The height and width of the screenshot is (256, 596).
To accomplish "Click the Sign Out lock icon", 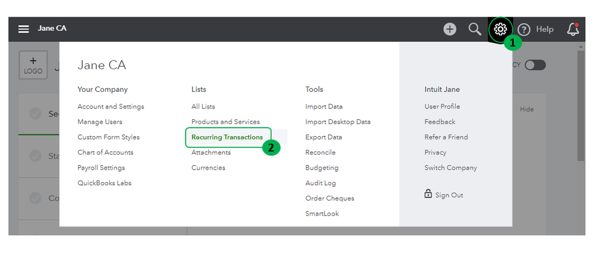I will coord(428,195).
